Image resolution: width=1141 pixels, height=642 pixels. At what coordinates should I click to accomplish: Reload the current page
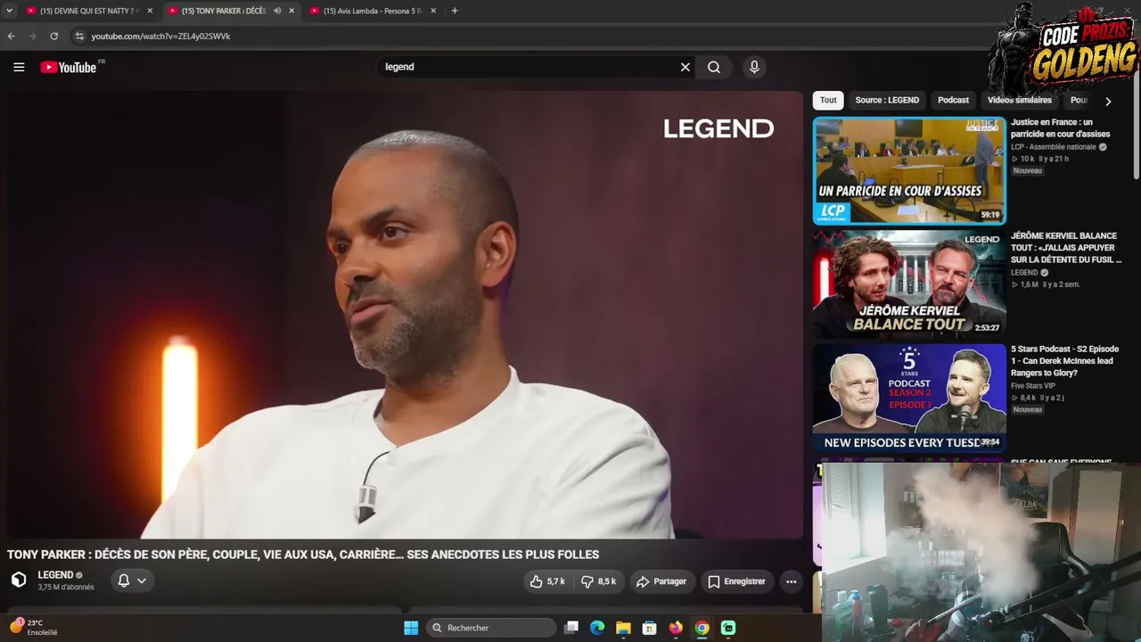pyautogui.click(x=54, y=37)
